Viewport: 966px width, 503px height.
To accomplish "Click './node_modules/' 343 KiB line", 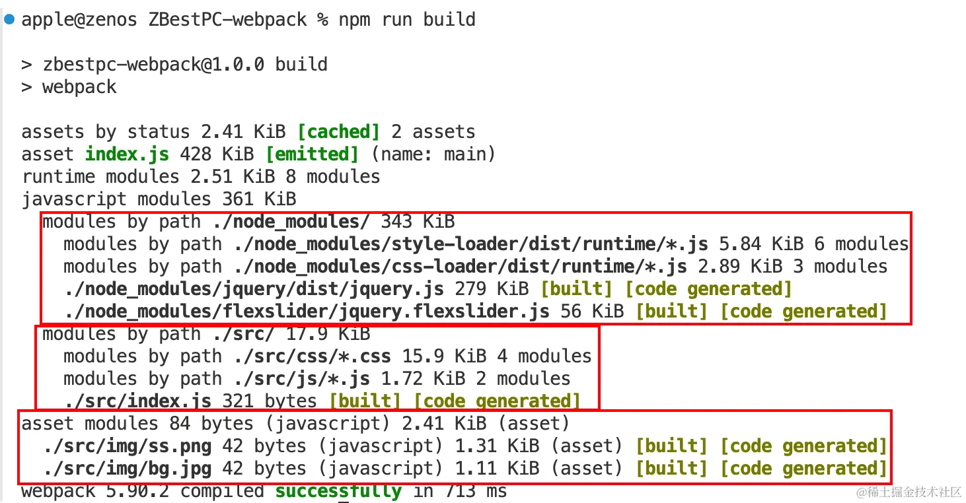I will [x=248, y=221].
